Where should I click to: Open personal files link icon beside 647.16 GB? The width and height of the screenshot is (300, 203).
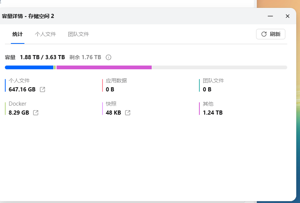(x=43, y=90)
